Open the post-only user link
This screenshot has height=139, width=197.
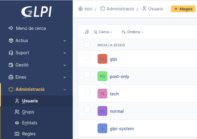coord(119,77)
